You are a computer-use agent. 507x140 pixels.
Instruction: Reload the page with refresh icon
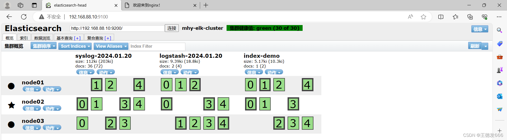24,17
